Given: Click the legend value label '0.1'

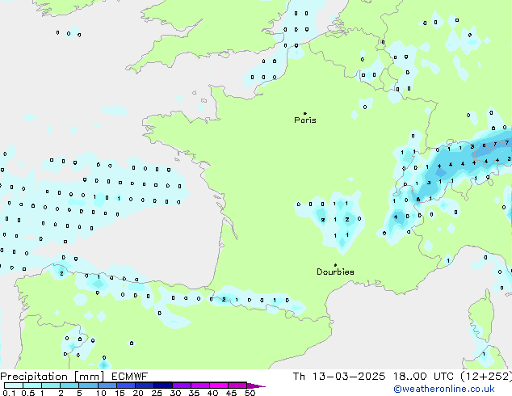Looking at the screenshot, I should (x=10, y=393).
